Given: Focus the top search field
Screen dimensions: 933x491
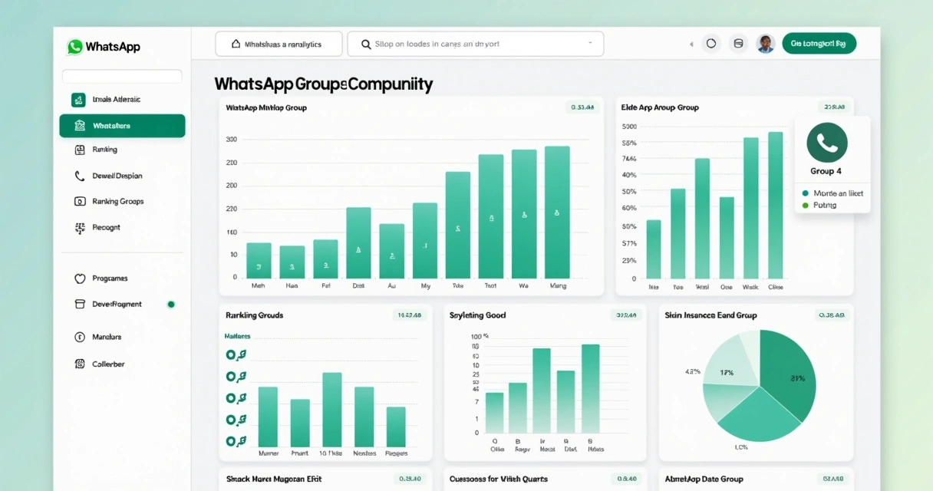Looking at the screenshot, I should [476, 44].
